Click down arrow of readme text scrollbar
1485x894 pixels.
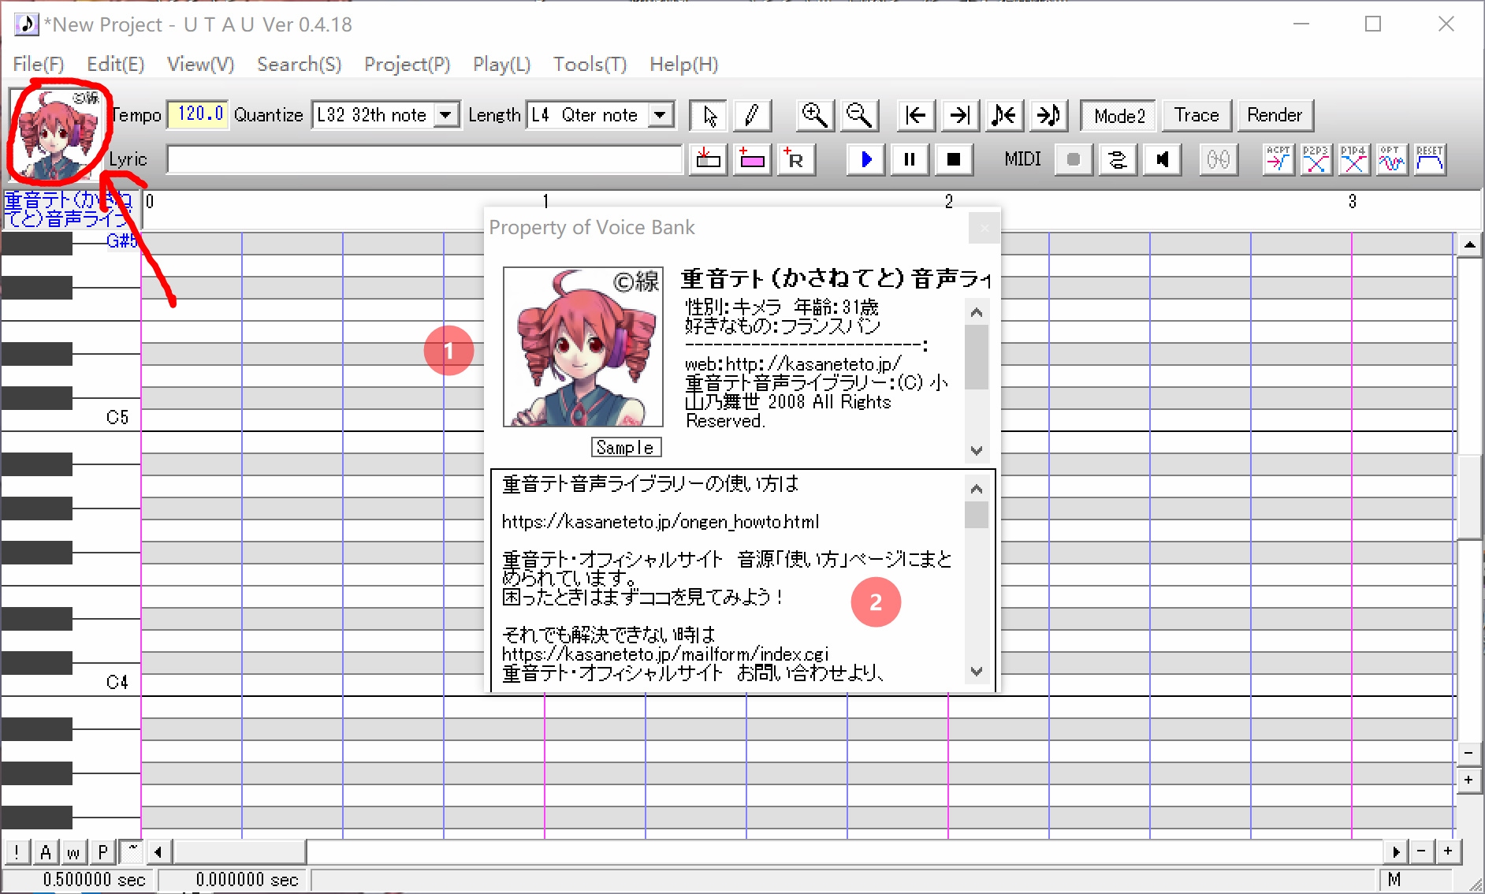point(977,672)
